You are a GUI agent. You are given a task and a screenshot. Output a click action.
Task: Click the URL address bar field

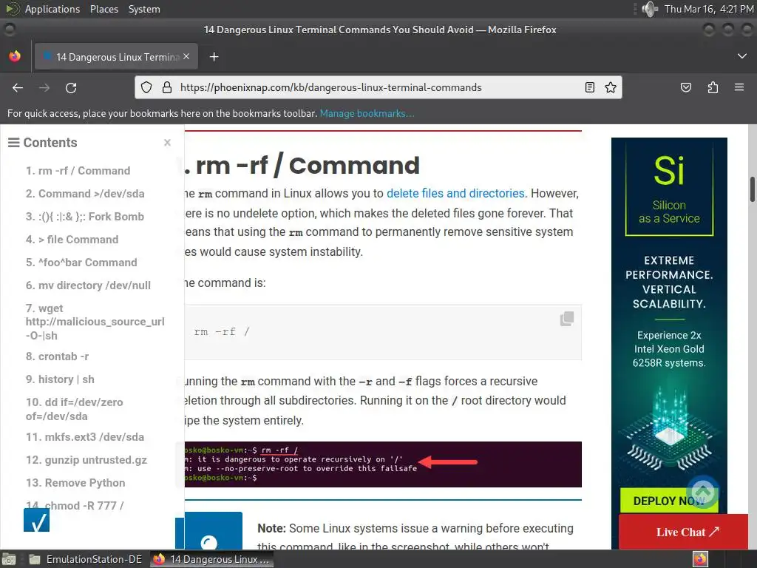pos(378,87)
